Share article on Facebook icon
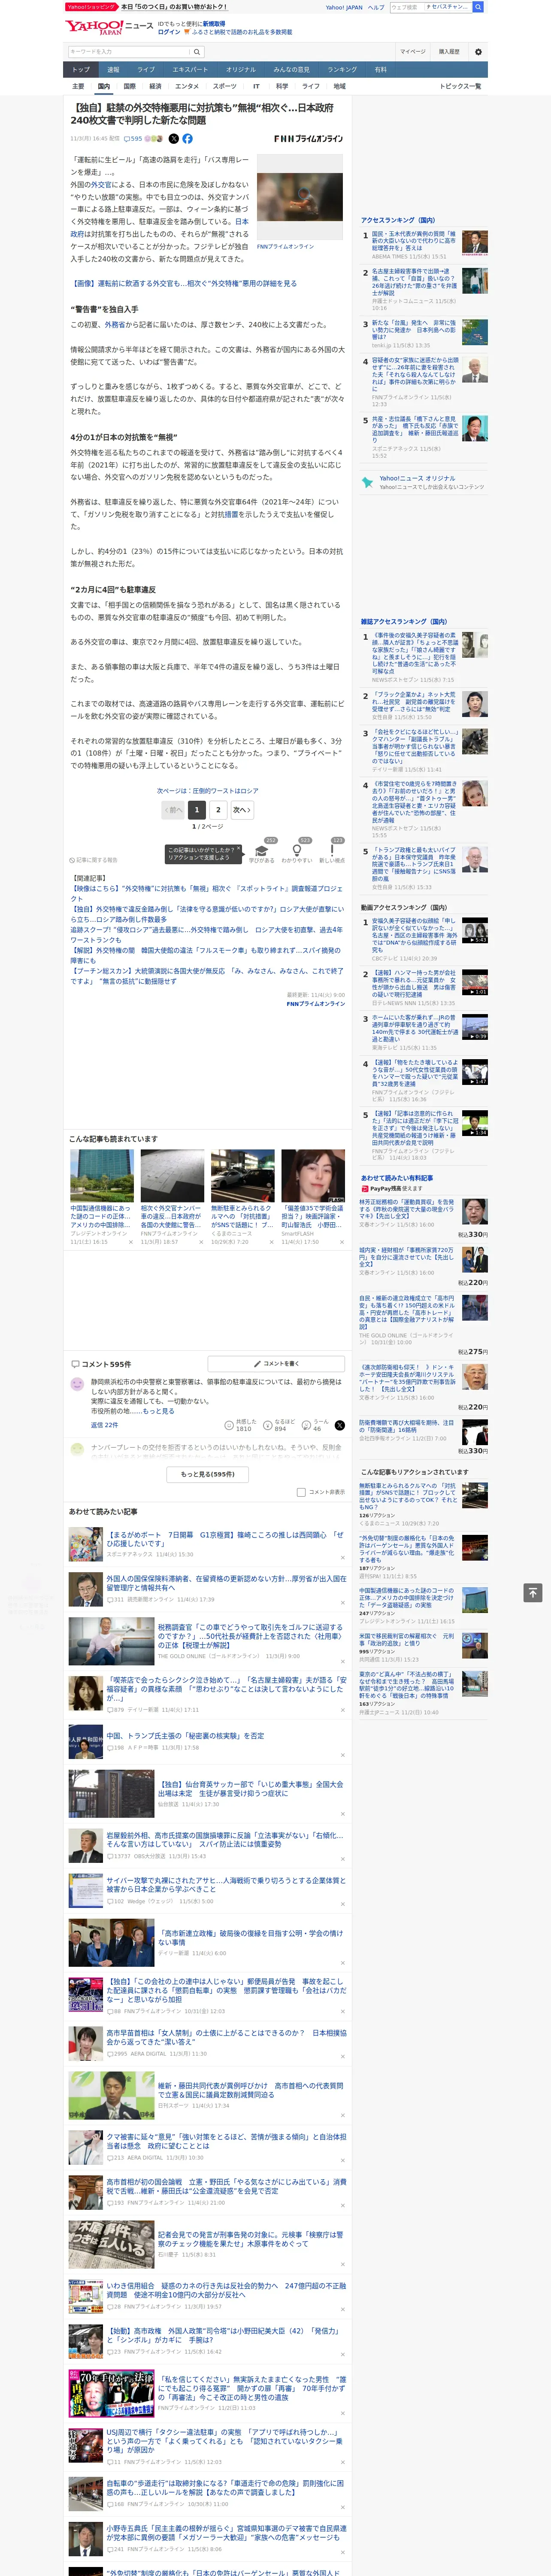The image size is (551, 2576). (187, 139)
